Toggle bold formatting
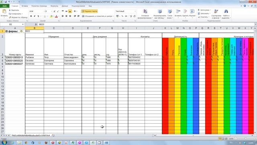Screen dimensions: 257x145 pos(31,16)
